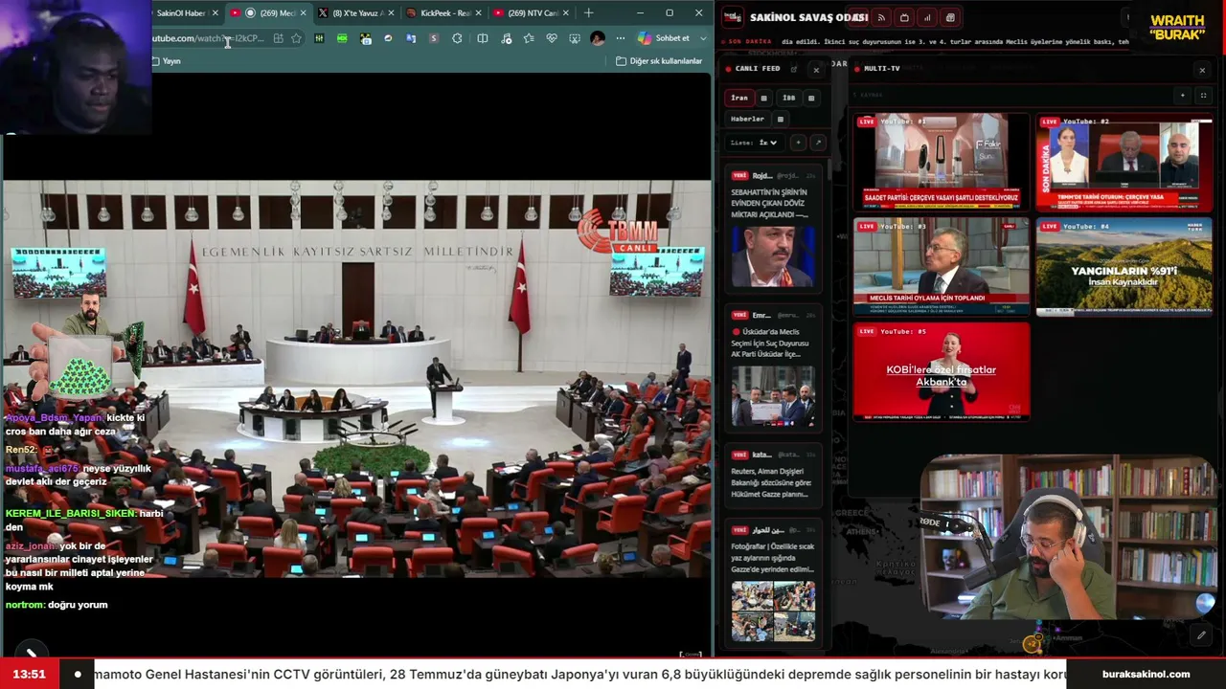This screenshot has height=689, width=1226.
Task: Click list icon next to İran tab
Action: tap(763, 98)
